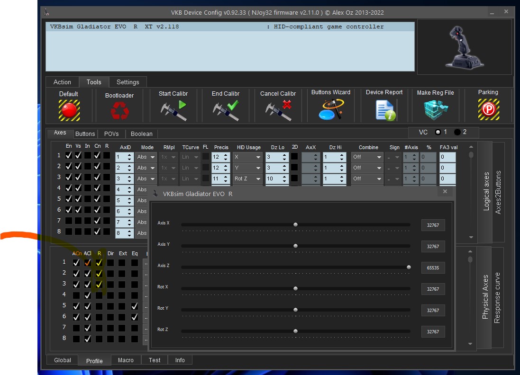
Task: Open the HID Usage dropdown showing Rot Z
Action: coord(247,179)
